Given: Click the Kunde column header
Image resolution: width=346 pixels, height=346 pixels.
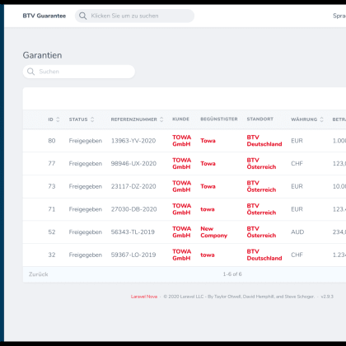Looking at the screenshot, I should point(180,119).
